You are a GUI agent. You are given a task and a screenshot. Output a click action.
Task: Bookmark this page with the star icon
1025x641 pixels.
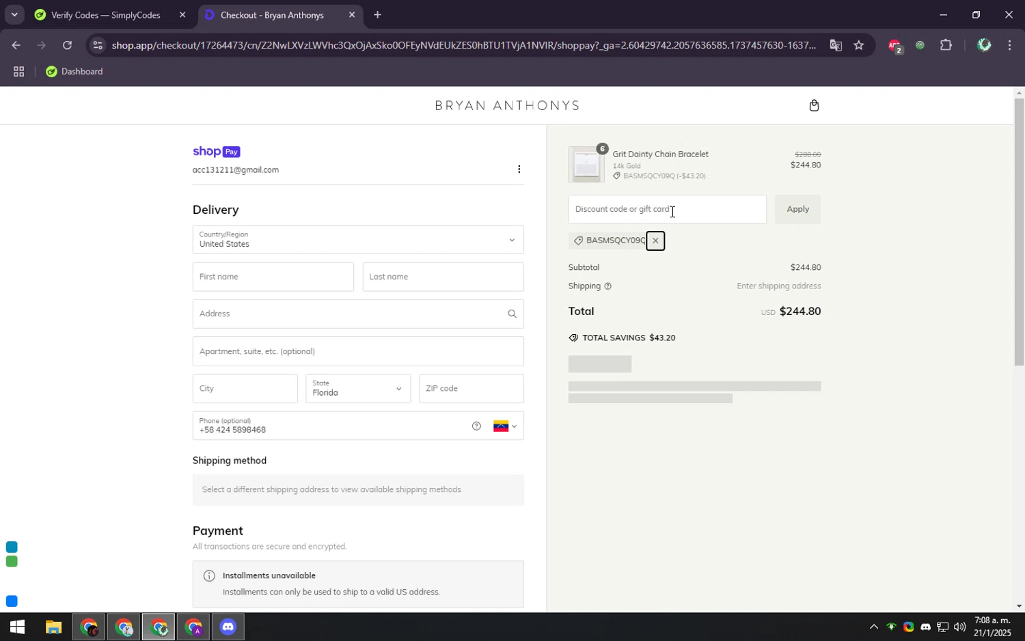(x=859, y=46)
